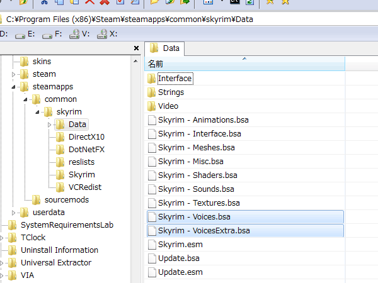Select Universal Extractor in folder tree
Screen dimensions: 378x283
point(55,262)
